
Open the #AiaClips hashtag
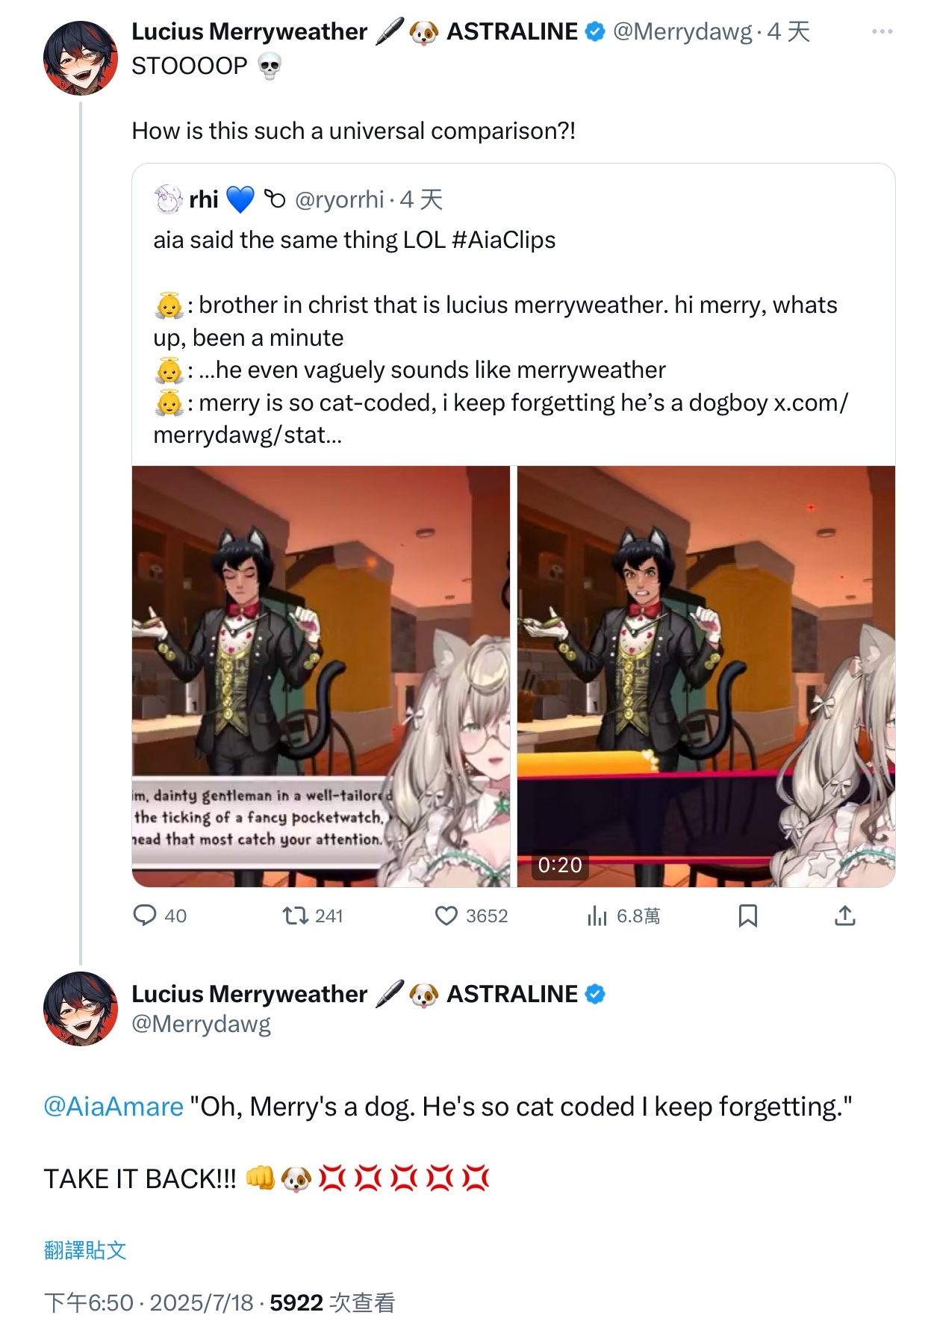(504, 240)
